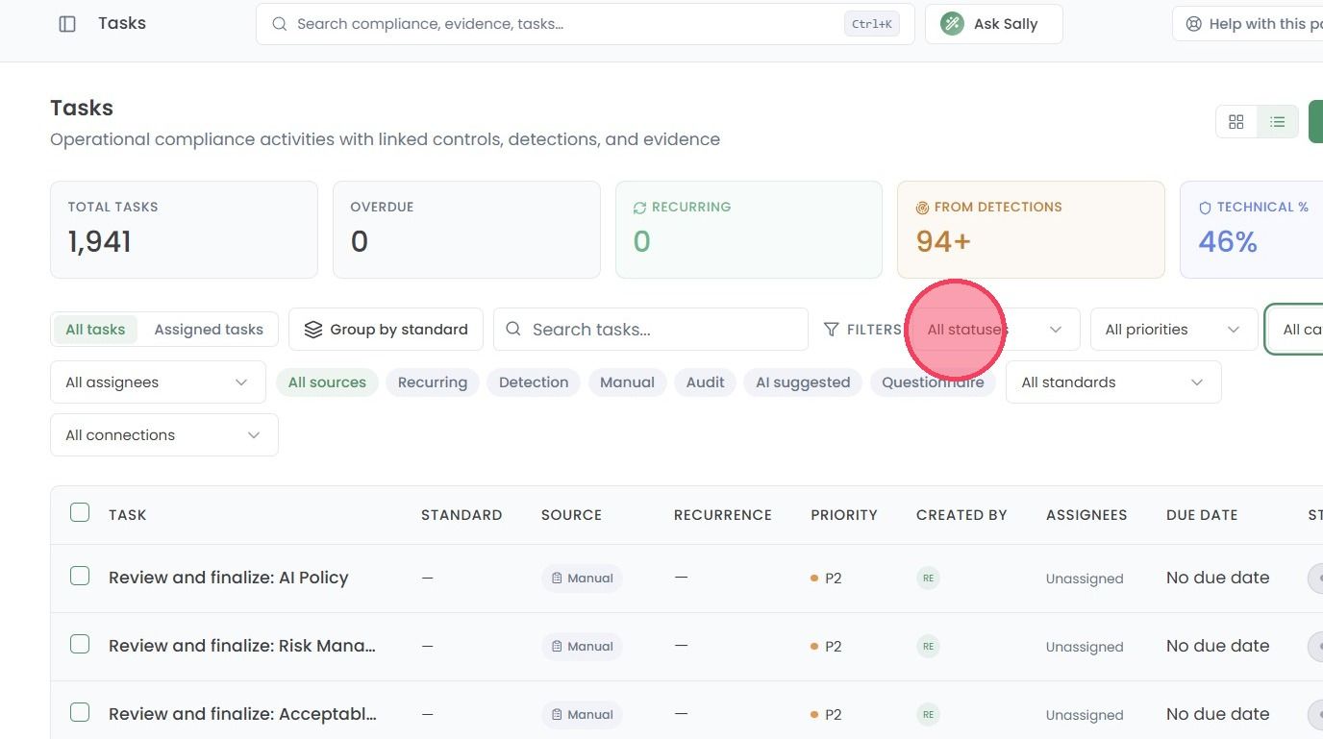Viewport: 1323px width, 739px height.
Task: Open the All standards dropdown
Action: point(1113,382)
